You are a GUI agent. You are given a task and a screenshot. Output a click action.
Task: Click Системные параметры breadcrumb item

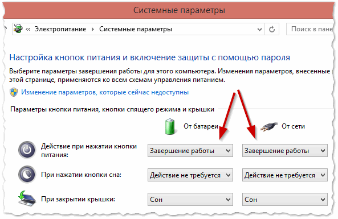[136, 29]
